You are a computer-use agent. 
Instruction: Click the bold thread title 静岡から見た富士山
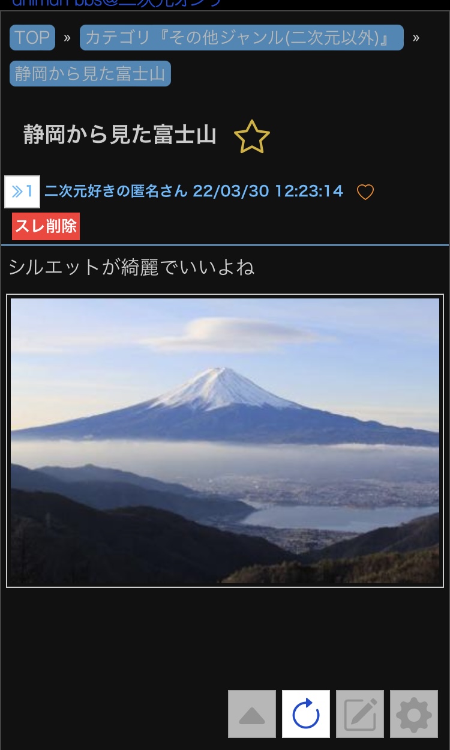[120, 135]
